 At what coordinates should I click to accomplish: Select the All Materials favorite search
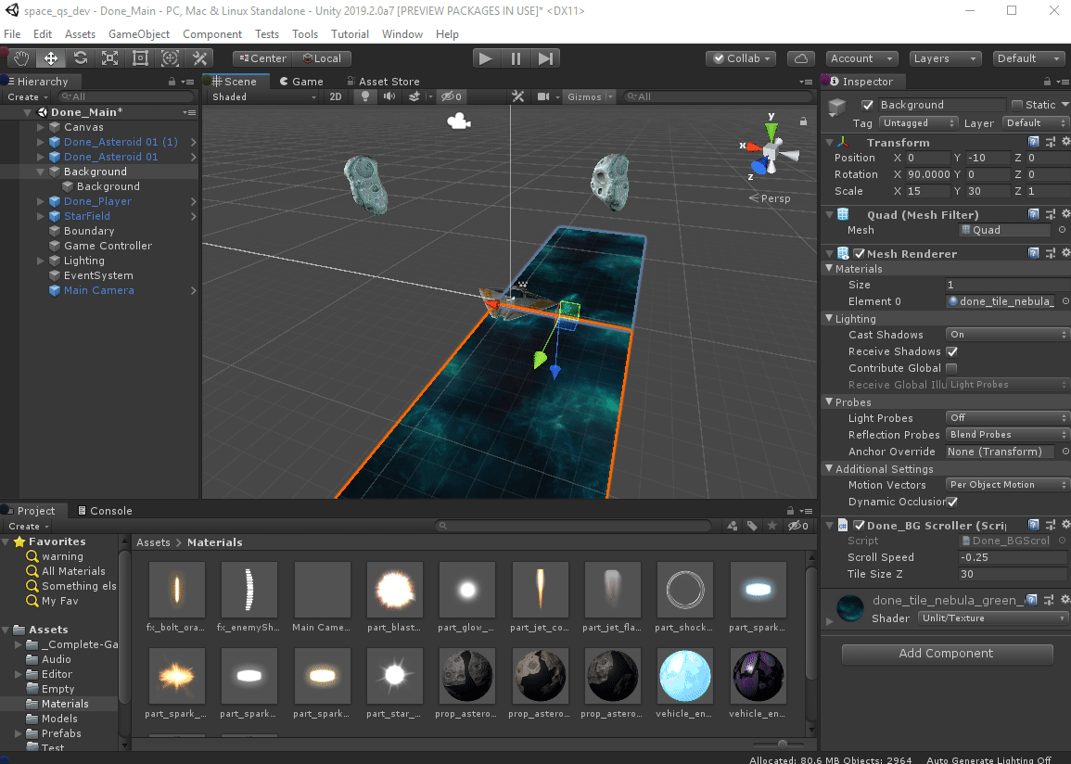(74, 571)
